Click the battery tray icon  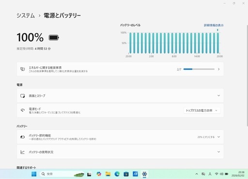click(227, 174)
